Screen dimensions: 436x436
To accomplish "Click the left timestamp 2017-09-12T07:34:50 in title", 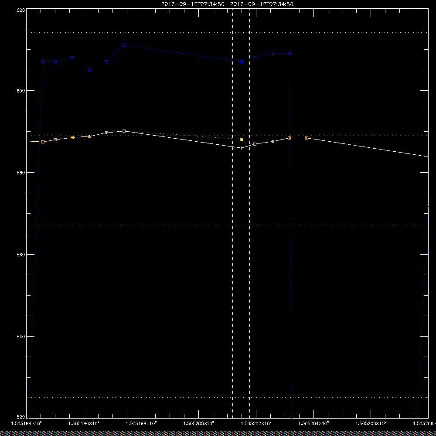I will (193, 4).
